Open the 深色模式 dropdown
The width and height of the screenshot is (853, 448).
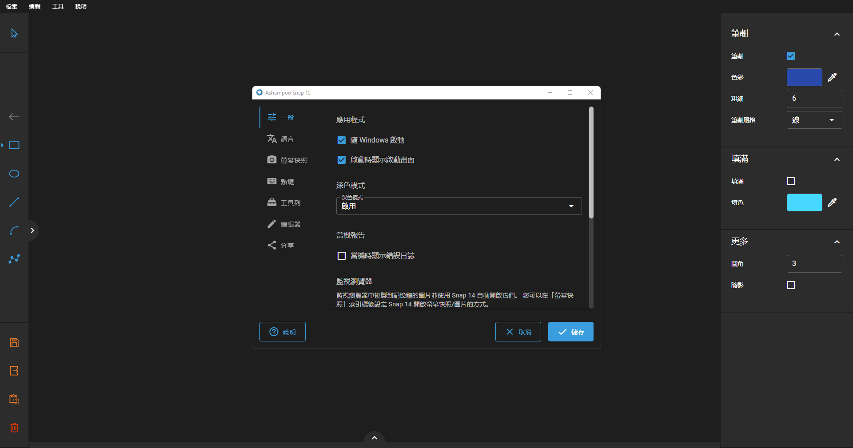click(458, 206)
